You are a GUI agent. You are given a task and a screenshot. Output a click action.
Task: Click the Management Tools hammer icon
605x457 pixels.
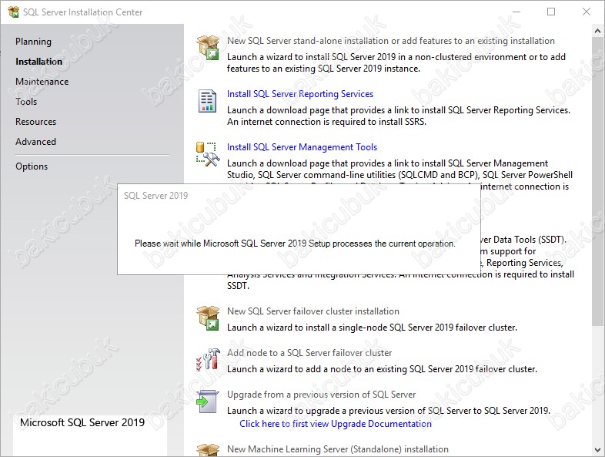[x=208, y=154]
